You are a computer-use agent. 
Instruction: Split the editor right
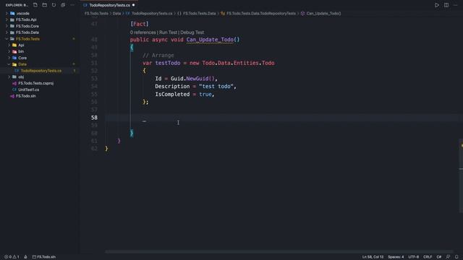[446, 5]
